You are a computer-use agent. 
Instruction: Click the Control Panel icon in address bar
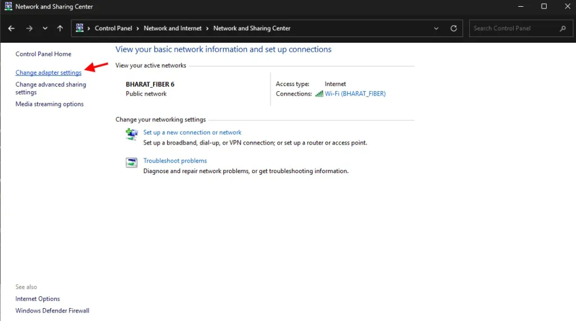79,28
